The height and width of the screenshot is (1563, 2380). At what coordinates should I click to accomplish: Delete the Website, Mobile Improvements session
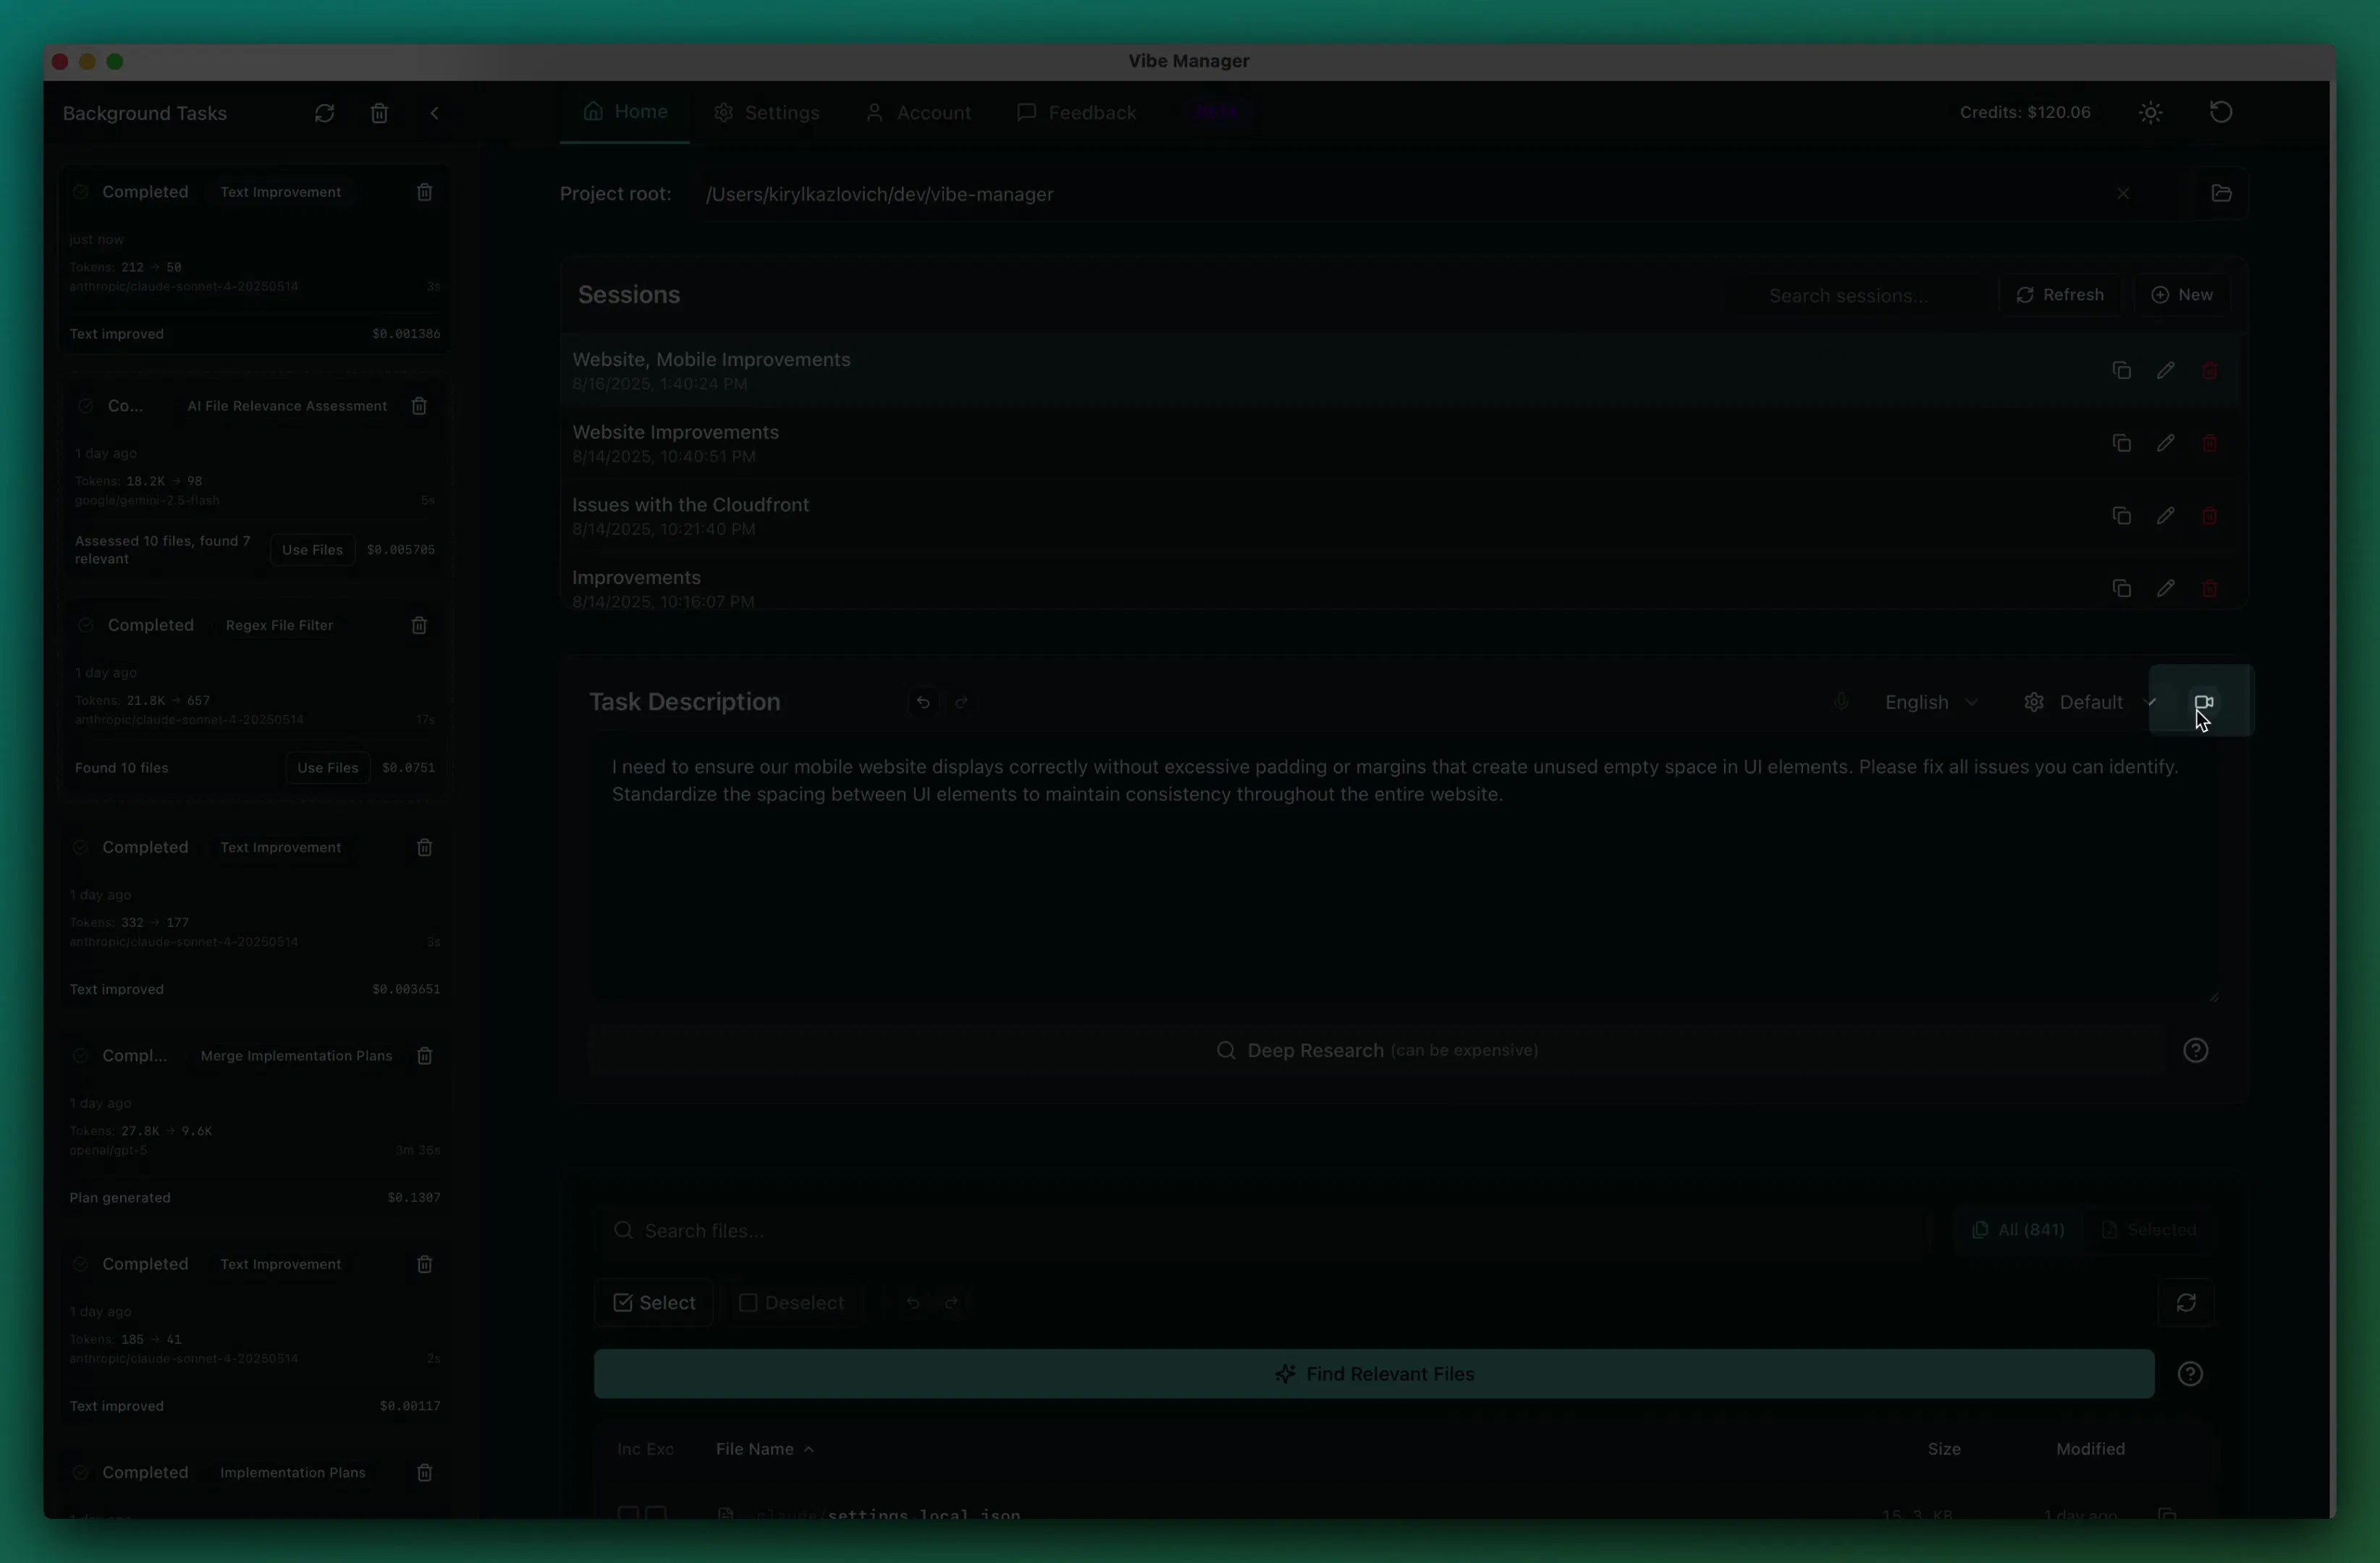click(x=2210, y=370)
